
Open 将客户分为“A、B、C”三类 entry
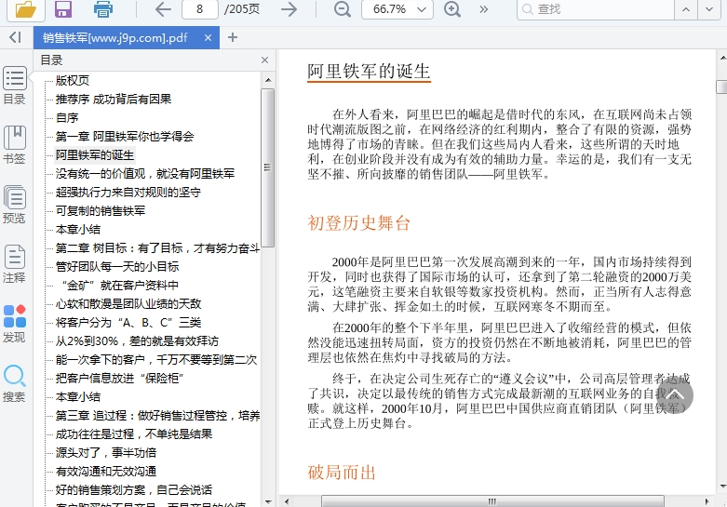click(x=128, y=323)
